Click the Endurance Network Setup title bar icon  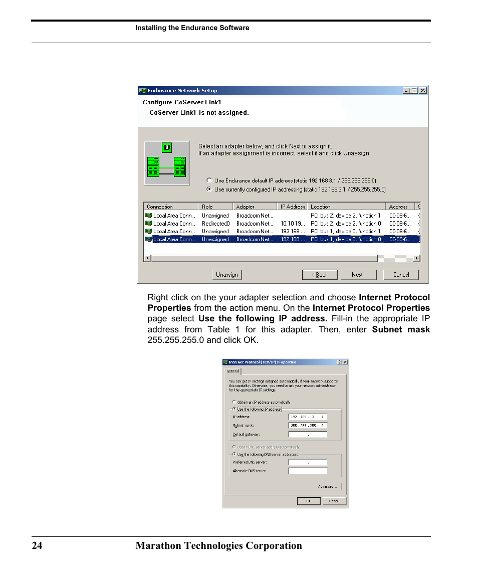(x=142, y=90)
